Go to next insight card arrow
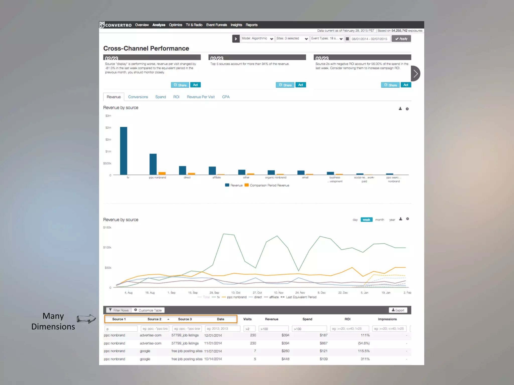 (x=416, y=74)
